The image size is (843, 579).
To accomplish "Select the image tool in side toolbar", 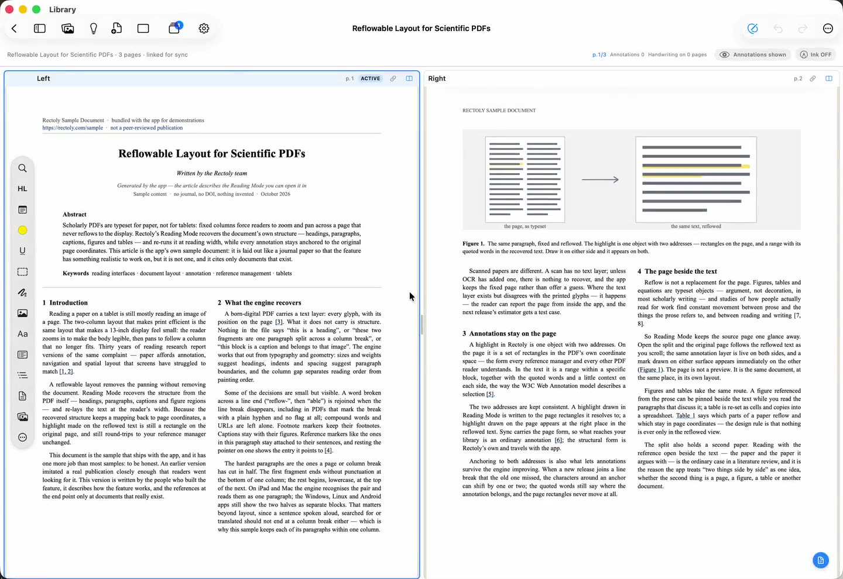I will click(22, 313).
